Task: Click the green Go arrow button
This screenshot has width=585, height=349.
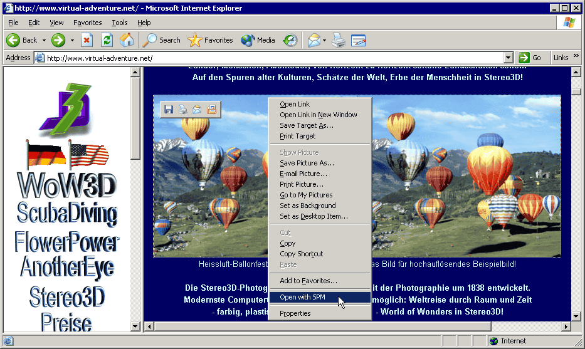Action: (x=524, y=58)
